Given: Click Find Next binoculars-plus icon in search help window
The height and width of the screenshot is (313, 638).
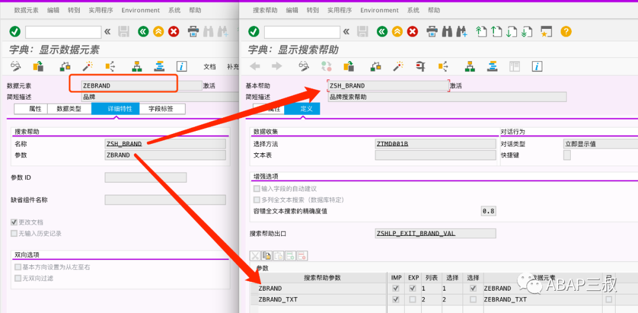Looking at the screenshot, I should [462, 32].
